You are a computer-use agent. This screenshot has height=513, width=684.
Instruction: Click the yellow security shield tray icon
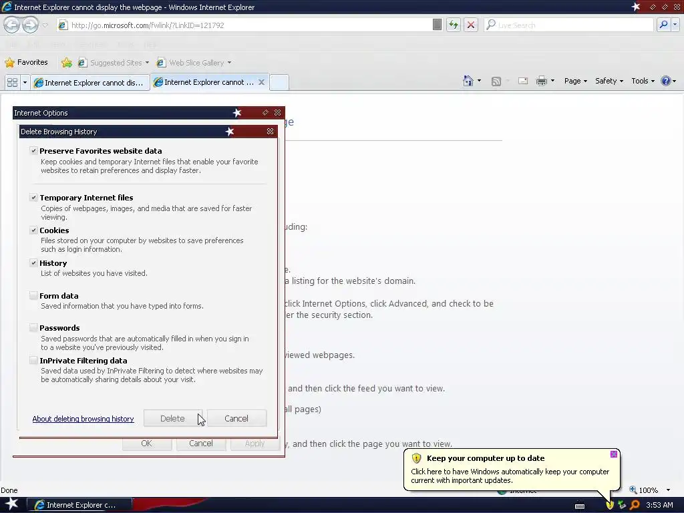[609, 505]
